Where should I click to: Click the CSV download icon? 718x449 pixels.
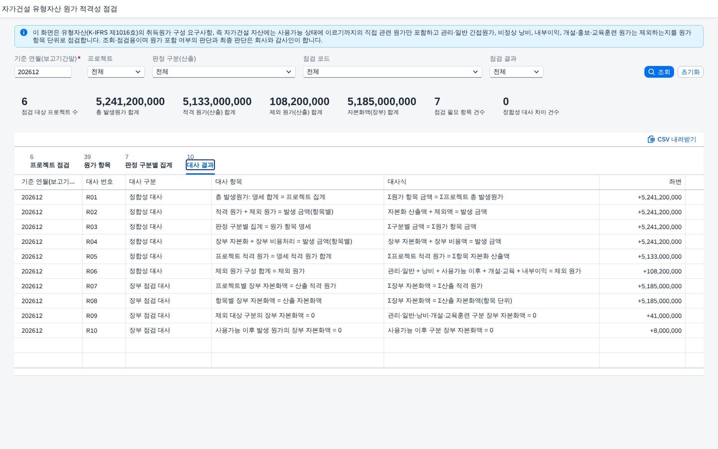point(651,139)
